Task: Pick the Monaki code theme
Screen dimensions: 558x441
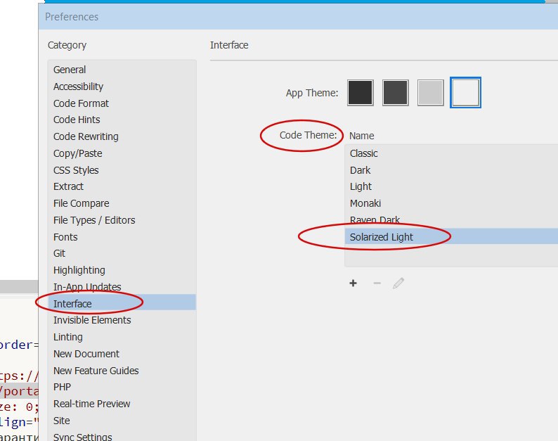Action: tap(365, 203)
